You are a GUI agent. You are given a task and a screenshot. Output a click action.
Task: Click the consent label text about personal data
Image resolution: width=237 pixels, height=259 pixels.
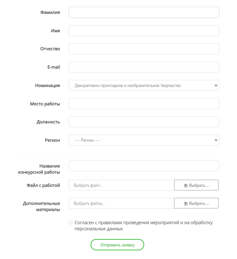point(143,225)
